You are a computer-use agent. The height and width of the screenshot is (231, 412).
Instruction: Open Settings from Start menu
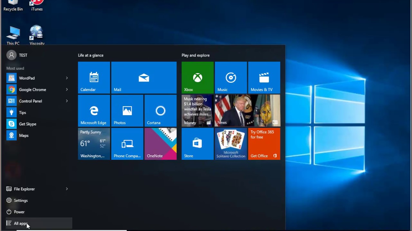point(39,201)
